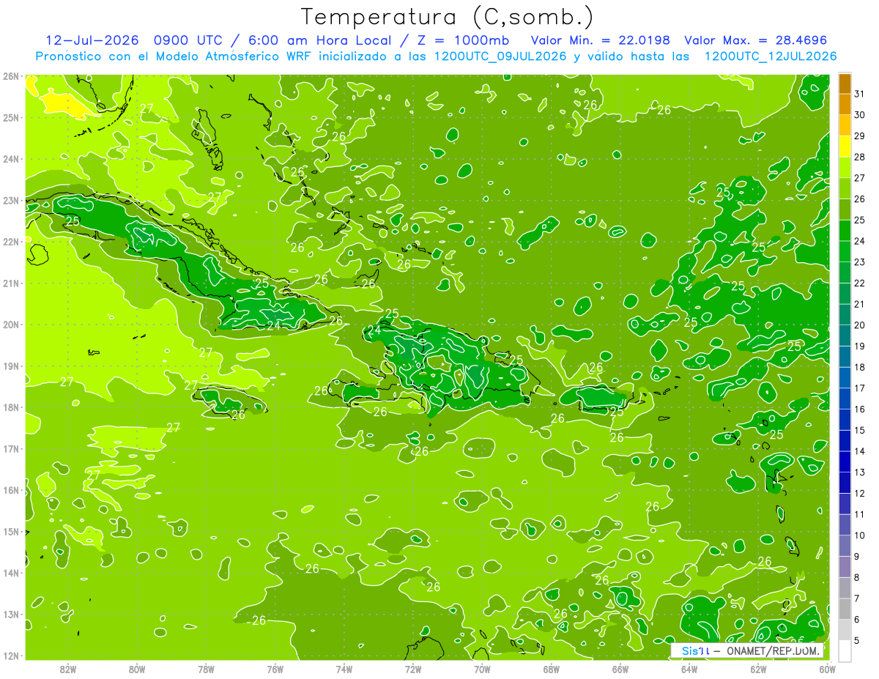Image resolution: width=879 pixels, height=679 pixels.
Task: Click the '19N' latitude axis label
Action: click(11, 366)
